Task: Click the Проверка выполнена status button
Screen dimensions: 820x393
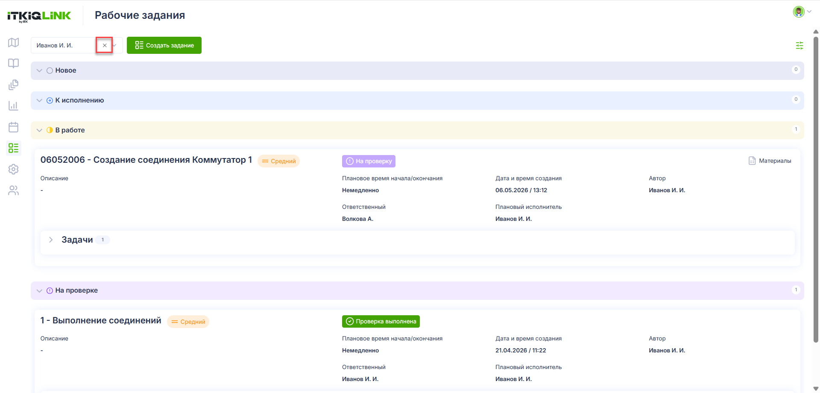Action: pyautogui.click(x=381, y=321)
